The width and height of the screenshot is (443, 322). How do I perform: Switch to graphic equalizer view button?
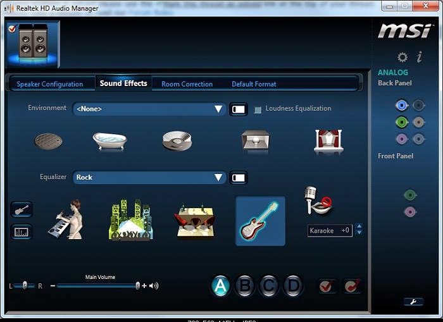point(21,232)
